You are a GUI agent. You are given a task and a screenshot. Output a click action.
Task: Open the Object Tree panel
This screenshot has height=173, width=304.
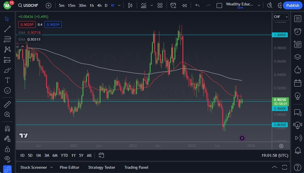pyautogui.click(x=297, y=57)
